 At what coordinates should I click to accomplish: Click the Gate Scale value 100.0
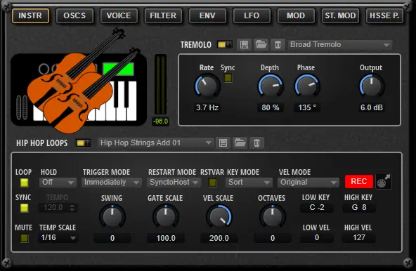click(x=166, y=238)
